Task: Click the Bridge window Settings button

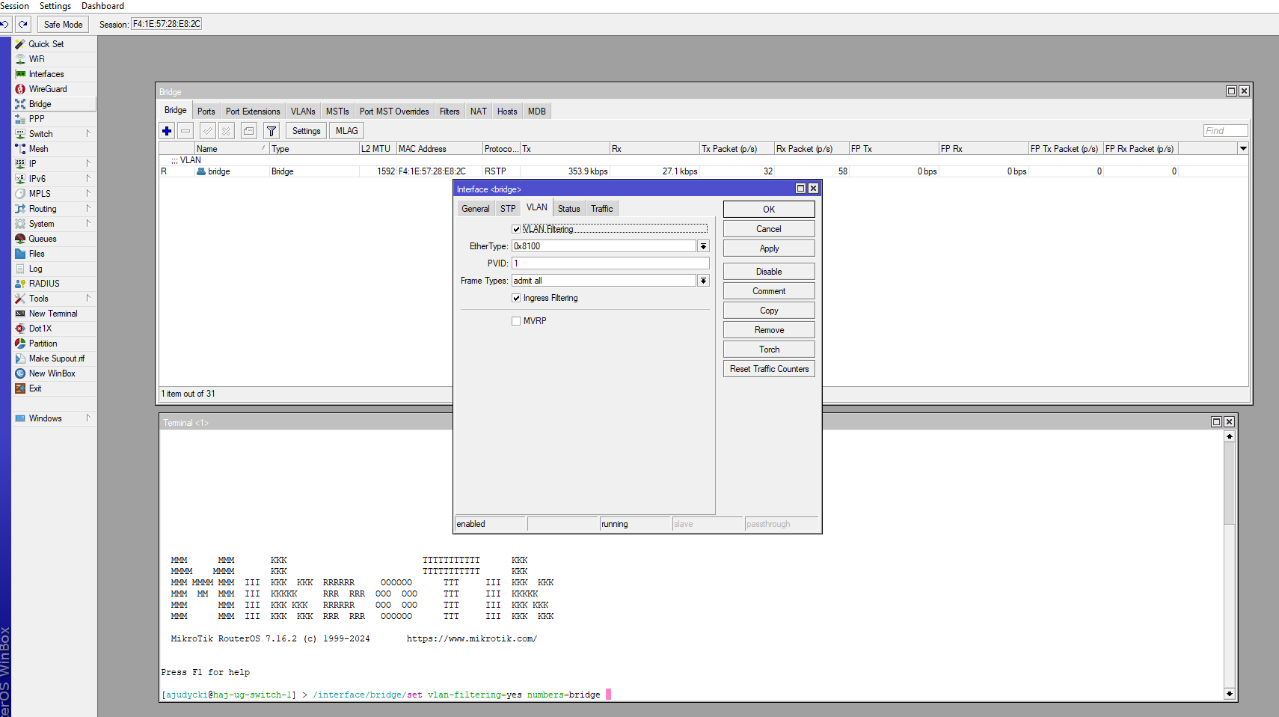Action: [x=306, y=131]
